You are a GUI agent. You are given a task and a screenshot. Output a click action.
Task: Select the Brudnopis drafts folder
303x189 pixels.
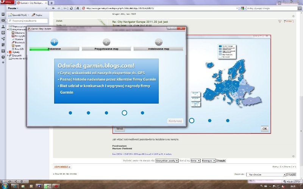18,42
